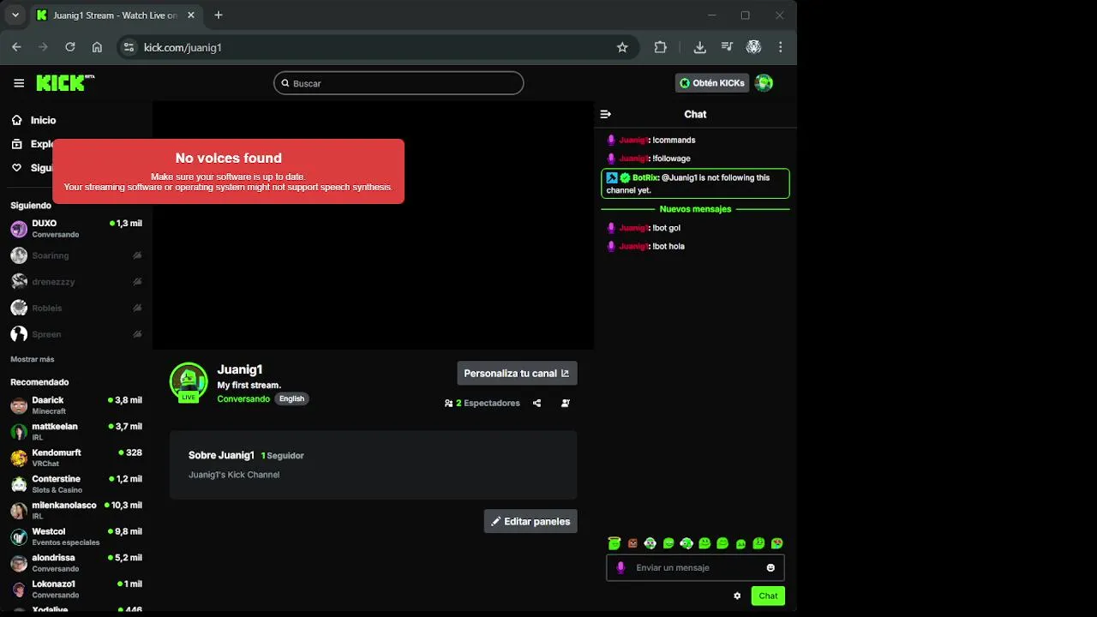Select the brown angry face emote
This screenshot has width=1097, height=617.
point(632,543)
